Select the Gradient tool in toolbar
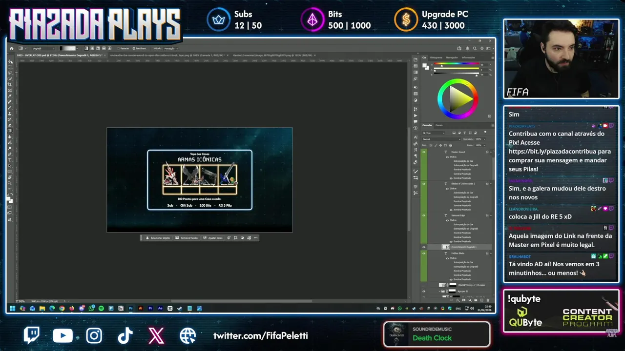The width and height of the screenshot is (625, 351). point(10,131)
